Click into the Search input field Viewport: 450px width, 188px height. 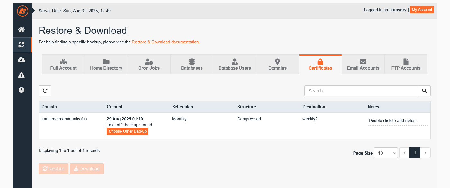361,91
